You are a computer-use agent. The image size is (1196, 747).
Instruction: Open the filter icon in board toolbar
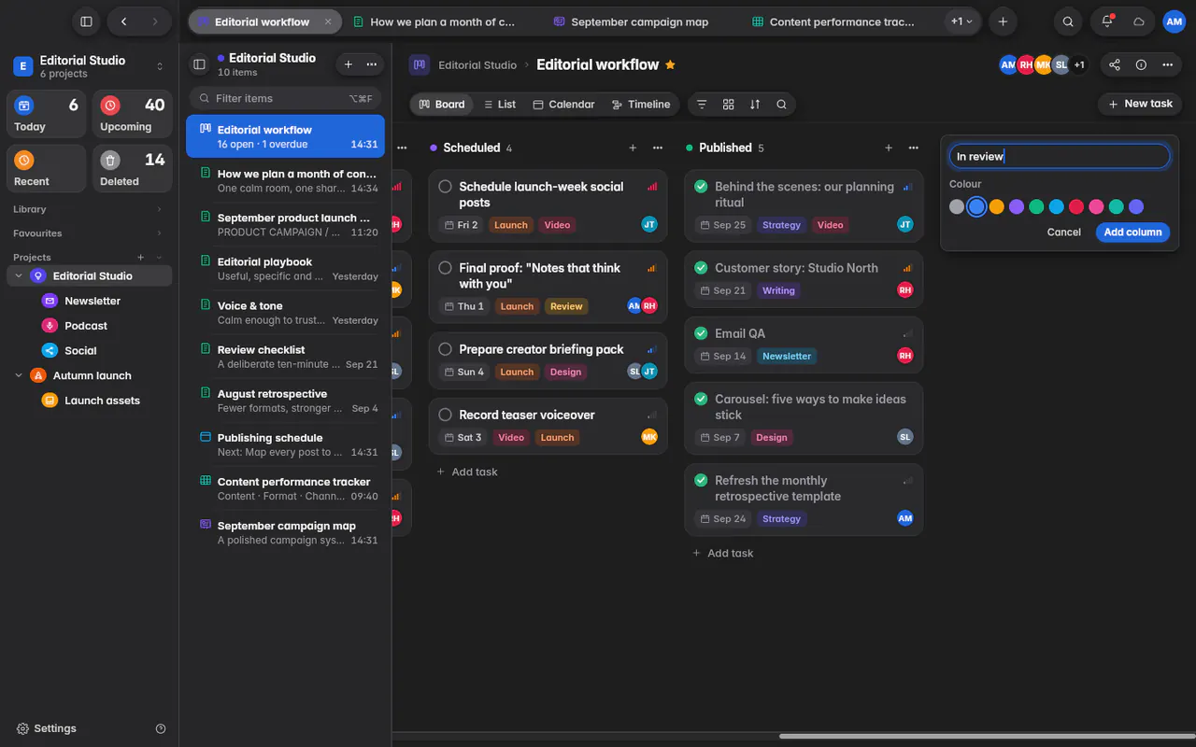coord(702,105)
